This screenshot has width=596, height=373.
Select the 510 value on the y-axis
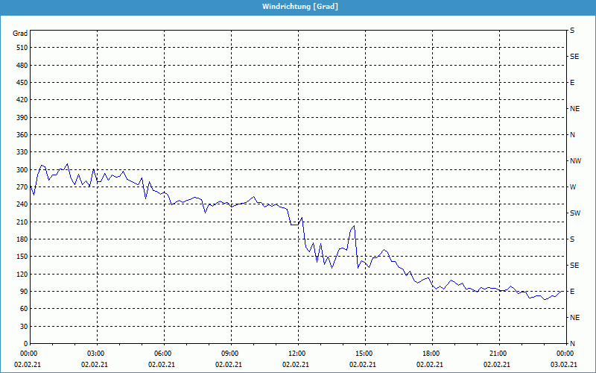pos(20,48)
